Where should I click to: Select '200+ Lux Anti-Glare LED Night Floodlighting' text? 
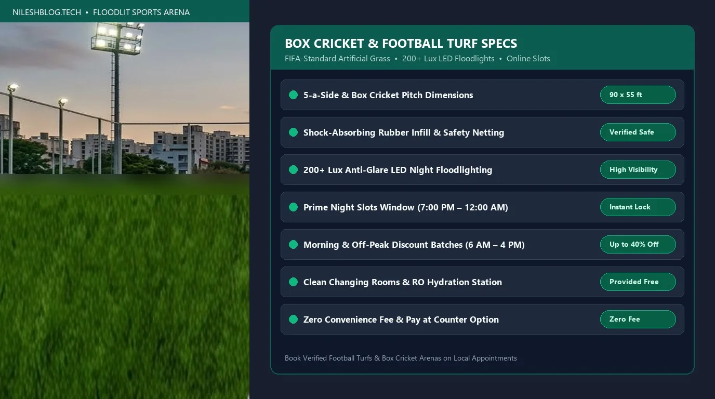(x=398, y=170)
